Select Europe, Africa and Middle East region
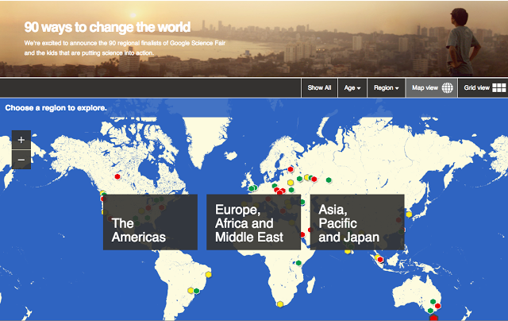Viewport: 508px width, 321px height. coord(254,222)
